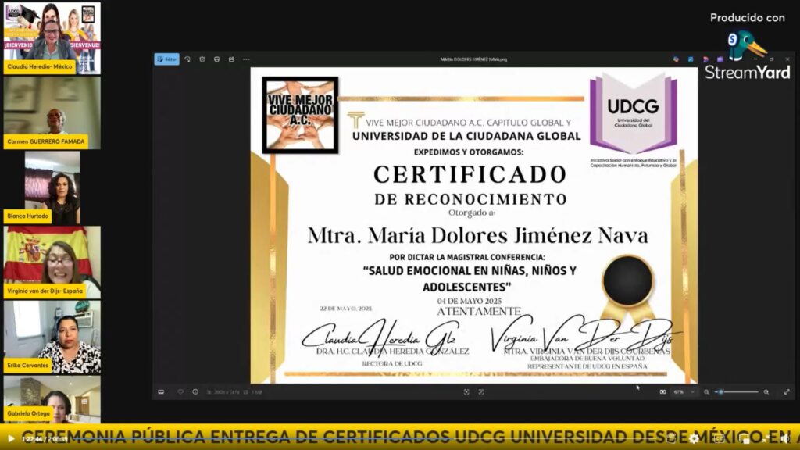Open the 67% zoom level dropdown

pyautogui.click(x=684, y=392)
